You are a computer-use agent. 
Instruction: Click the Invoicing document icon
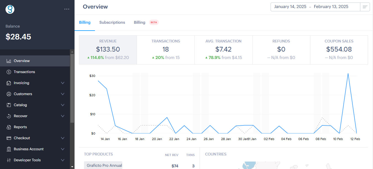click(x=9, y=83)
